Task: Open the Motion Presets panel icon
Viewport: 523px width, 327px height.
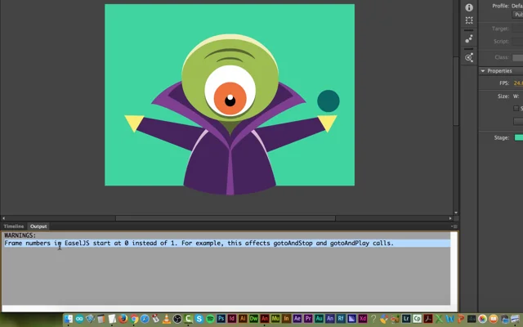Action: (x=469, y=38)
